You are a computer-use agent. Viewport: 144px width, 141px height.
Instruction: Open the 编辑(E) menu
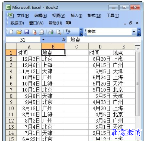(x=40, y=15)
